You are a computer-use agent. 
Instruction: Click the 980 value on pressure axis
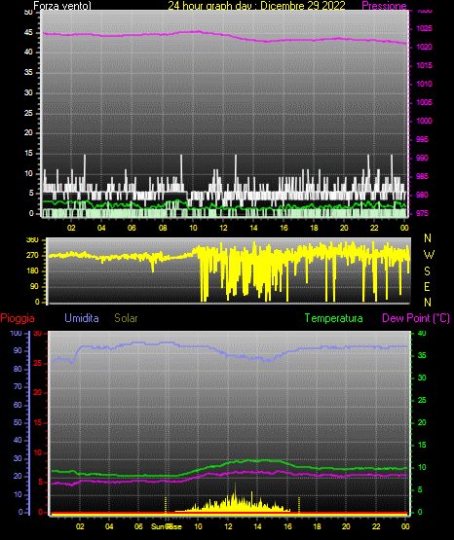pos(422,195)
